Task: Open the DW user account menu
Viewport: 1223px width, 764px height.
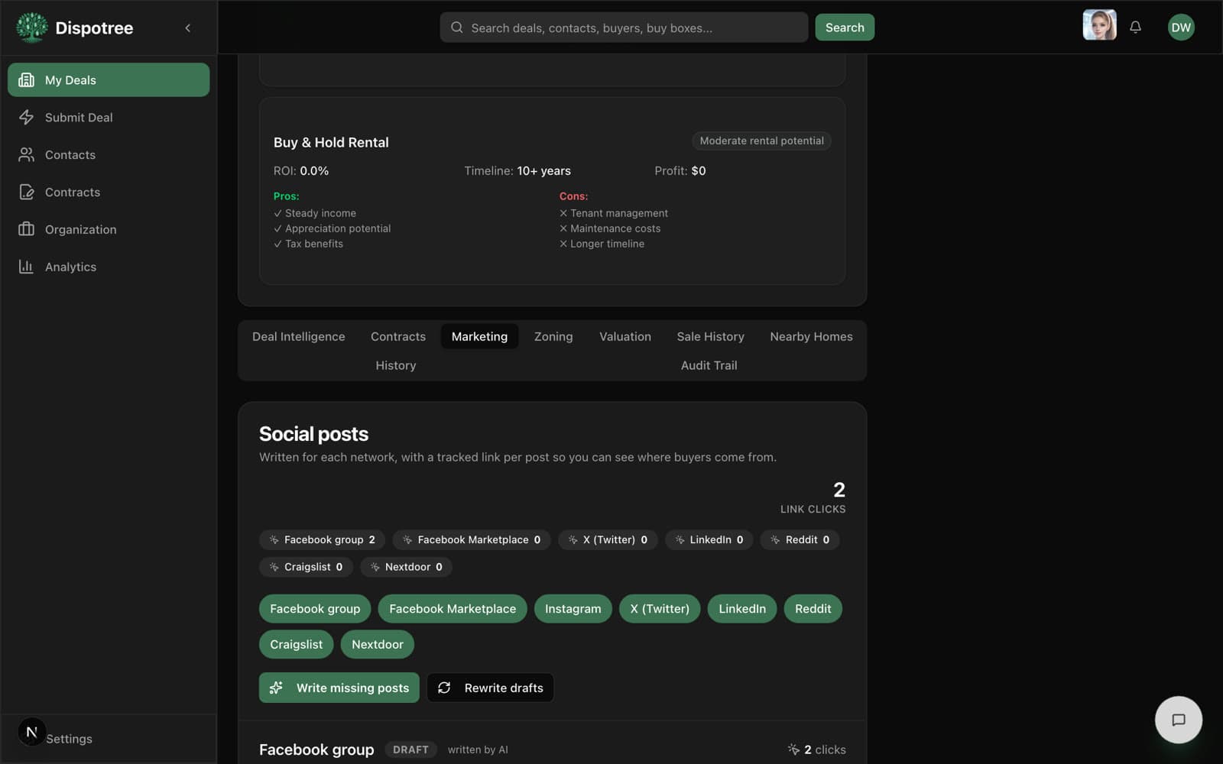Action: 1181,28
